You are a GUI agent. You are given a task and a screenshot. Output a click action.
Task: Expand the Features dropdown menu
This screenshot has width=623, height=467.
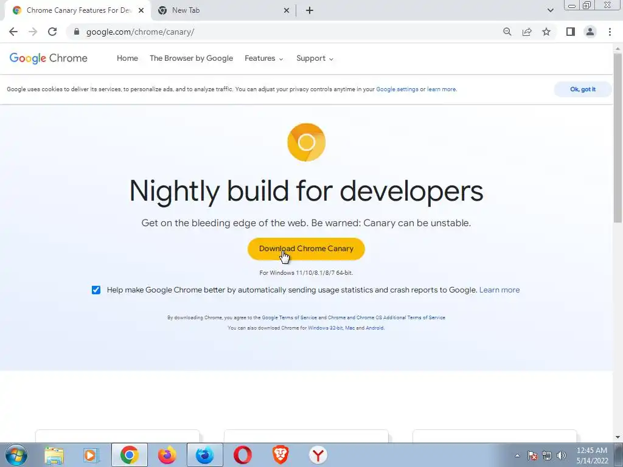pyautogui.click(x=264, y=58)
